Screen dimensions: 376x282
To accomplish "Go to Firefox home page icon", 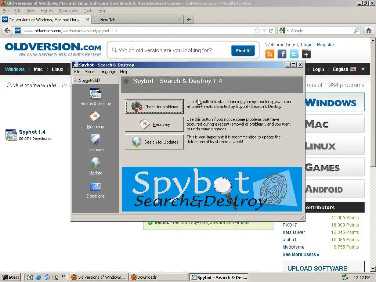I will point(369,31).
